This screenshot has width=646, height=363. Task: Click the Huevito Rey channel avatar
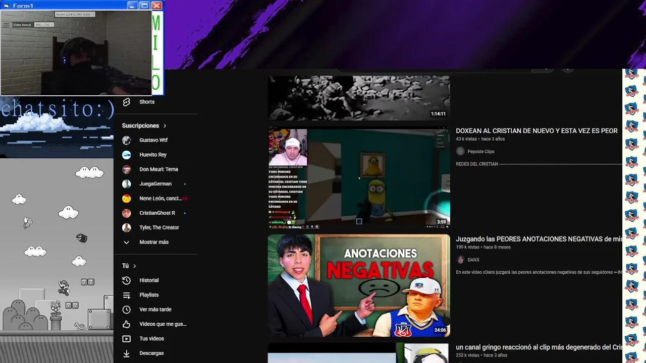point(127,155)
